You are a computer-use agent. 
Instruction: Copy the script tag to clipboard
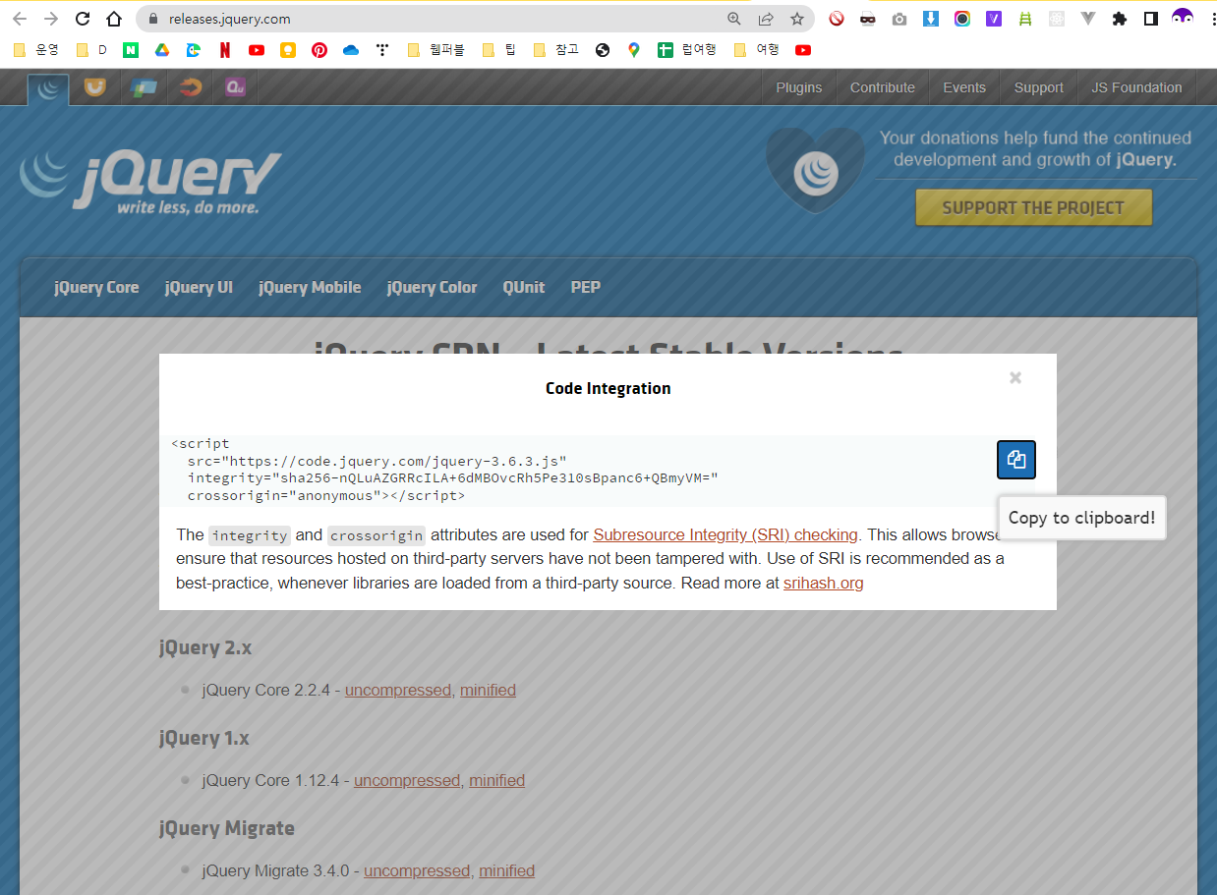point(1016,460)
